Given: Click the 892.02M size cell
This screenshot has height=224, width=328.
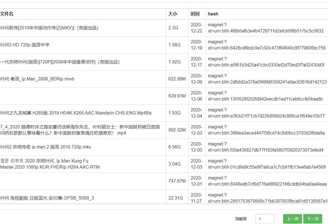Looking at the screenshot, I should pyautogui.click(x=177, y=130).
